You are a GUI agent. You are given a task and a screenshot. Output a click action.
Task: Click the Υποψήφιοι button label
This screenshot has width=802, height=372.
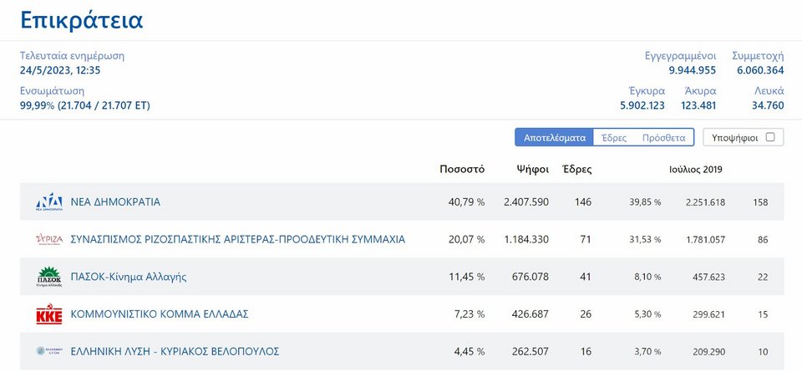[735, 138]
